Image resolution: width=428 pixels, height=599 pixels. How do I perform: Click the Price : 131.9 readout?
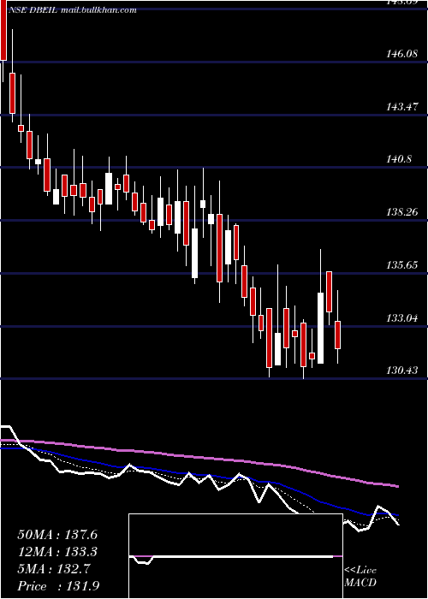(x=59, y=586)
